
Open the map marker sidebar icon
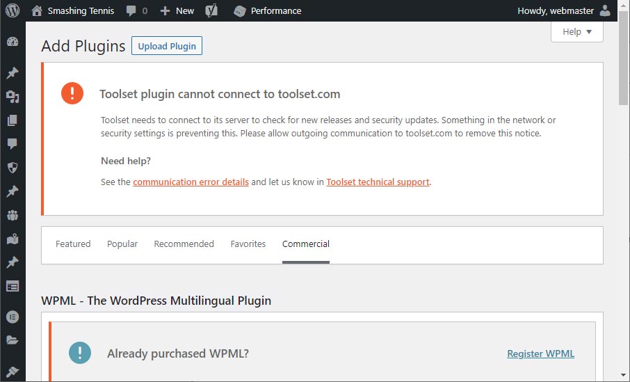13,239
